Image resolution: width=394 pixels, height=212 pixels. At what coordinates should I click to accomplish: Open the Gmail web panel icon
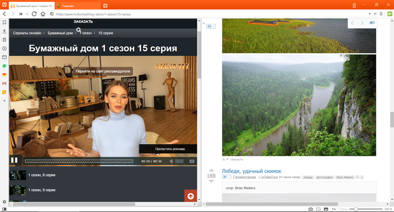pyautogui.click(x=5, y=83)
